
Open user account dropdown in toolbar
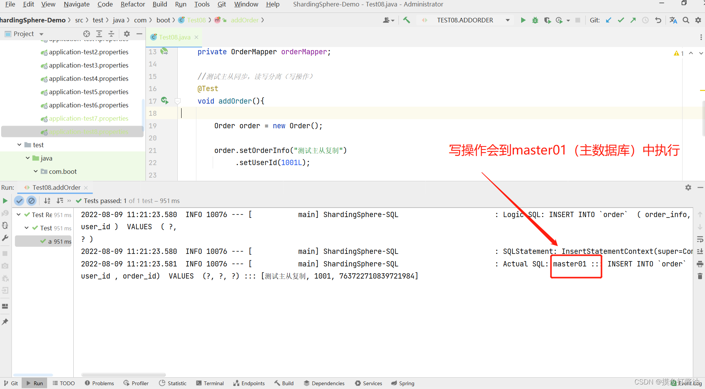pos(389,20)
